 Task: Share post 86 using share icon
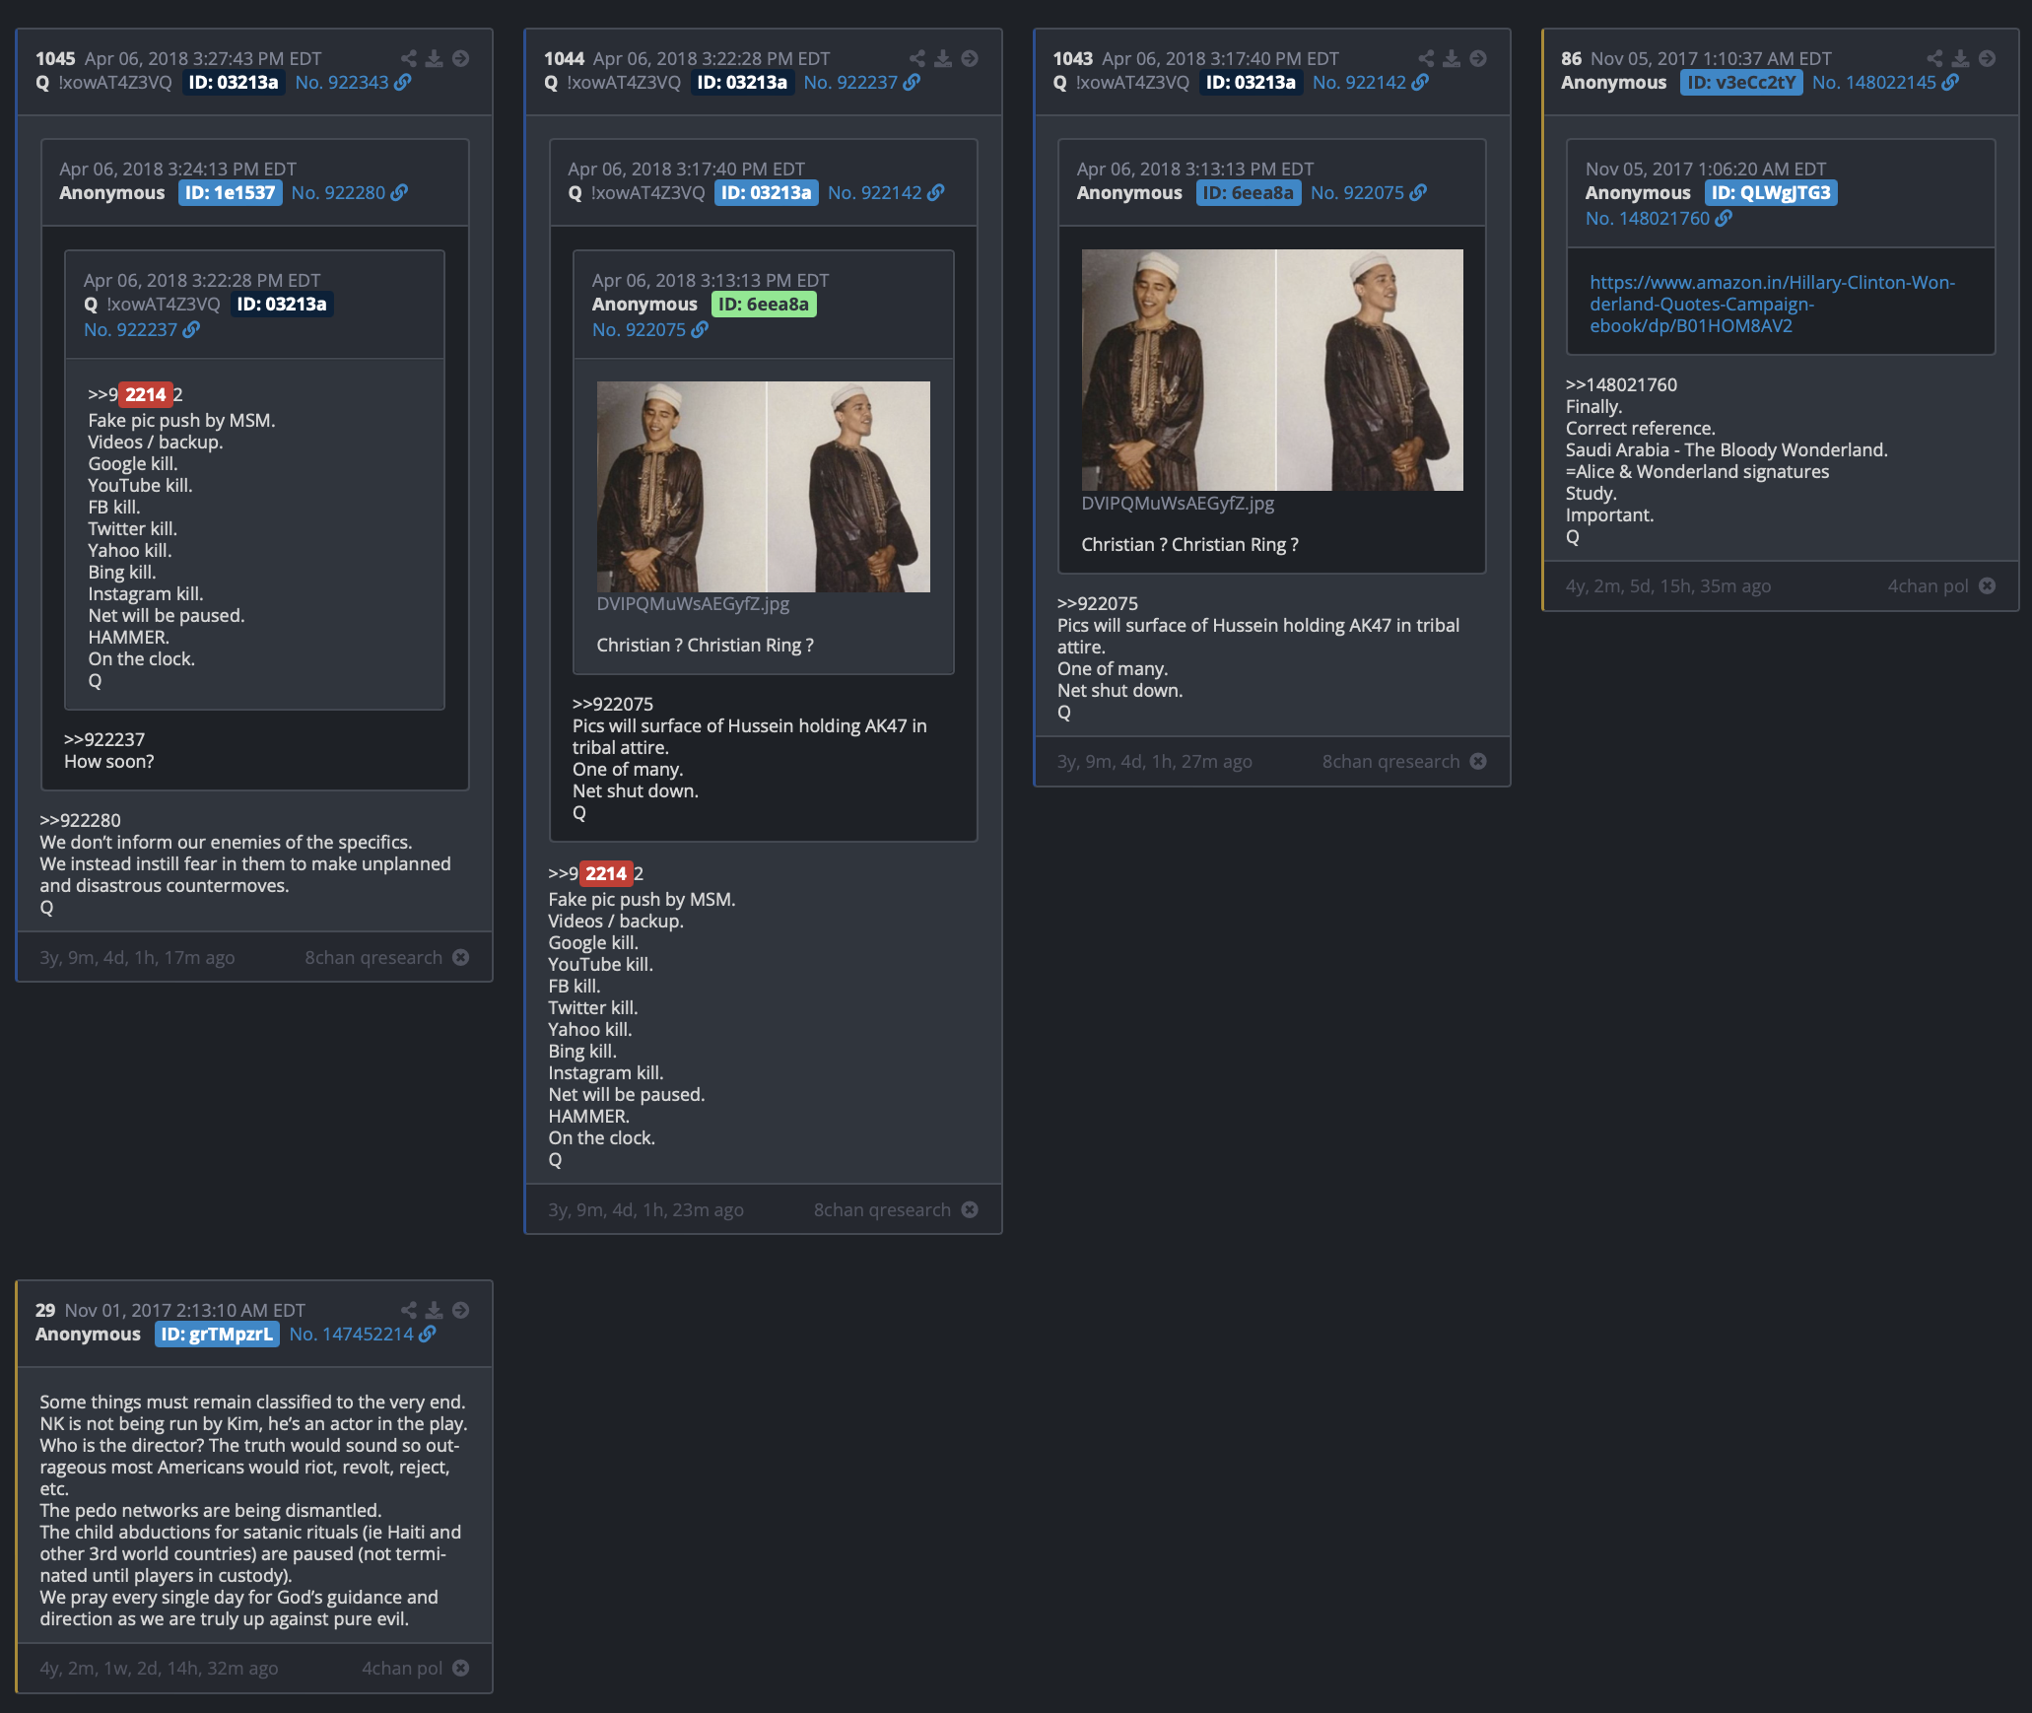pos(1934,58)
